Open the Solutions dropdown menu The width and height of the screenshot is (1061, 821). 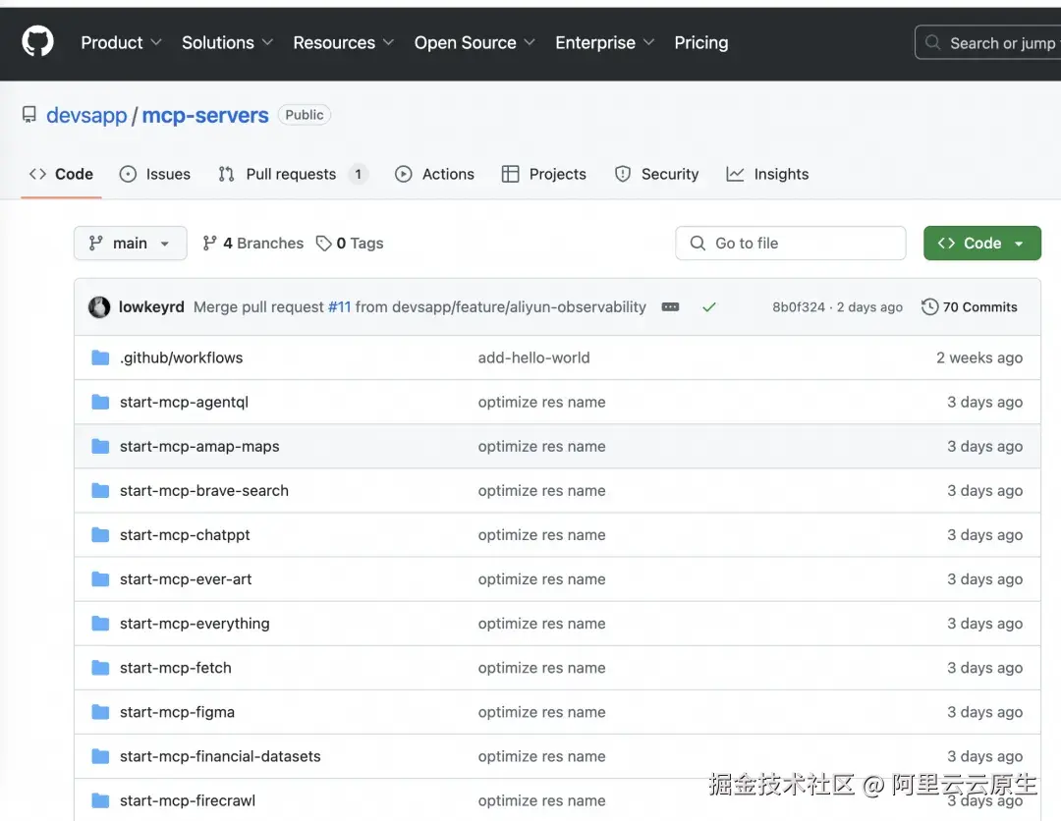[x=227, y=42]
